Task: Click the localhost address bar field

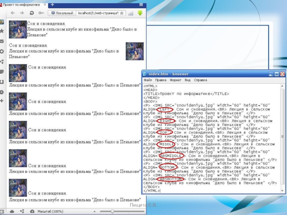Action: coord(98,13)
